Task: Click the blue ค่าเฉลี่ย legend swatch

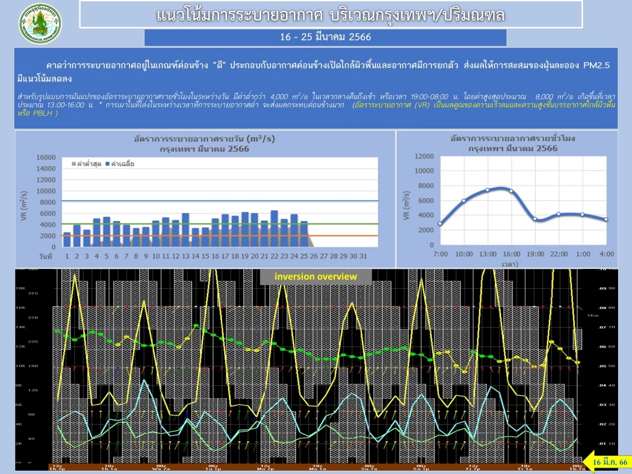Action: 107,164
